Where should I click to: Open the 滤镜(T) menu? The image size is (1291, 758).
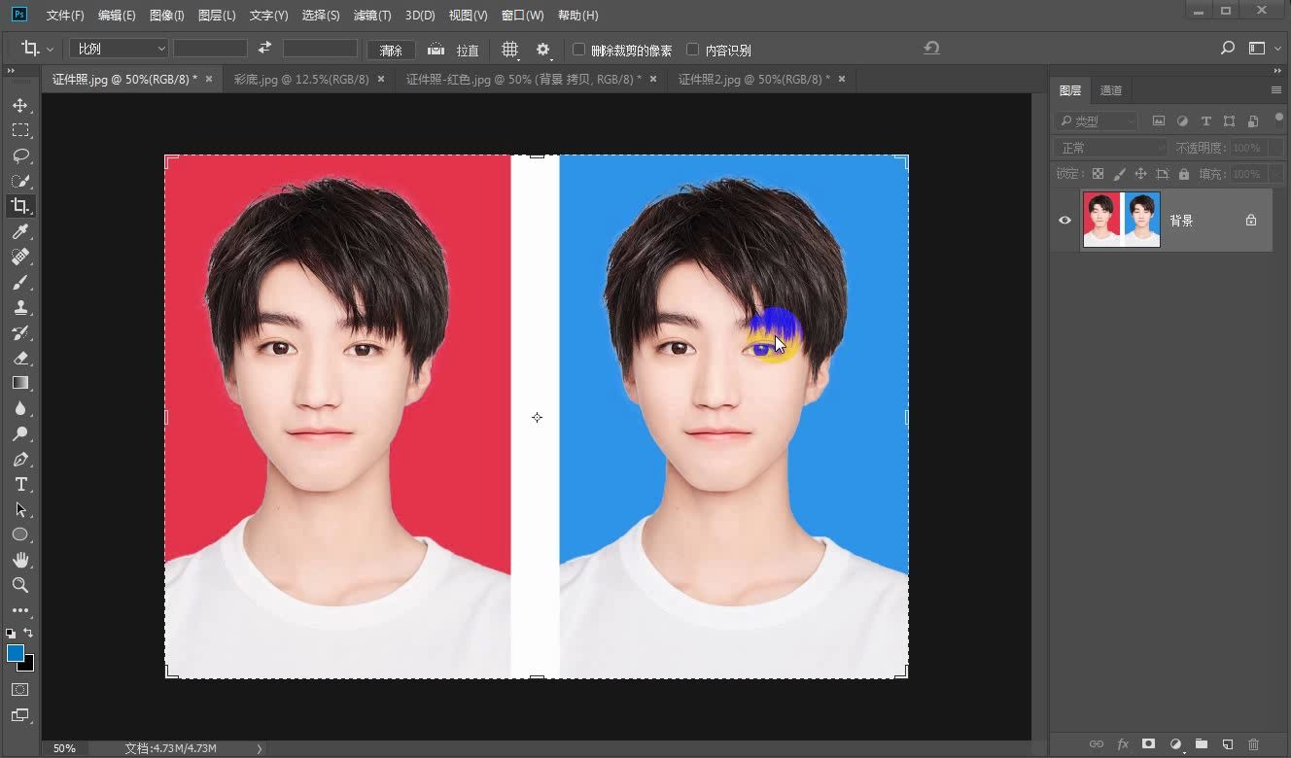[371, 16]
